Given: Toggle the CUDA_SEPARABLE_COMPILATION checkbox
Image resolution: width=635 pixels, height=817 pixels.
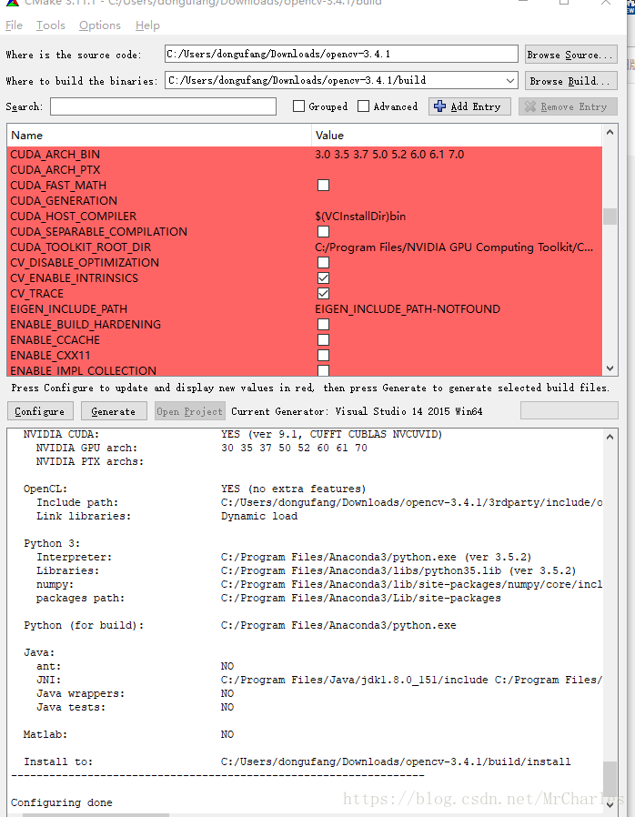Looking at the screenshot, I should click(x=324, y=231).
